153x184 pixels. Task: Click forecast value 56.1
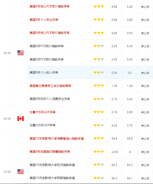click(130, 178)
